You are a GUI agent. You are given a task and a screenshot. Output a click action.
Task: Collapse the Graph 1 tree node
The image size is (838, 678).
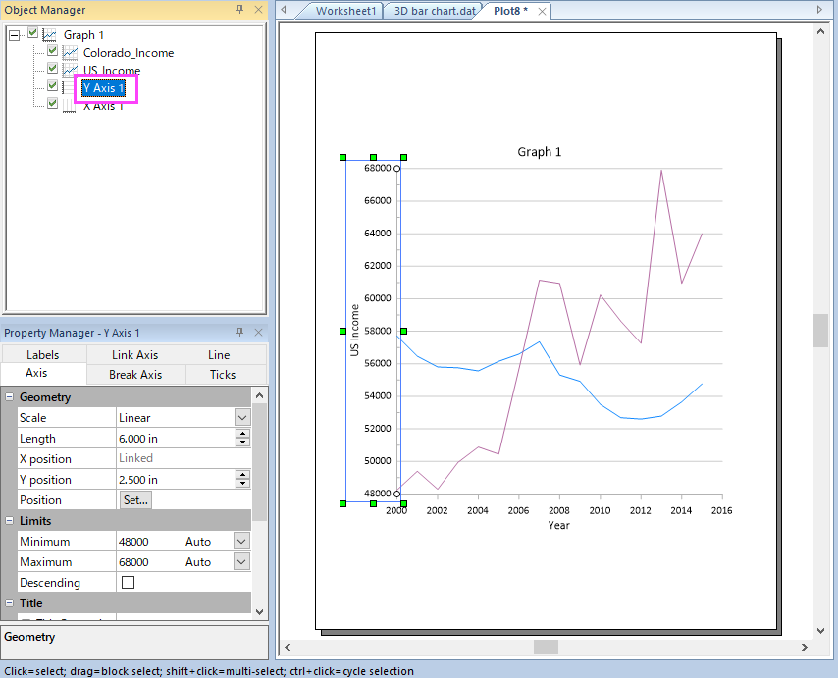(x=15, y=35)
